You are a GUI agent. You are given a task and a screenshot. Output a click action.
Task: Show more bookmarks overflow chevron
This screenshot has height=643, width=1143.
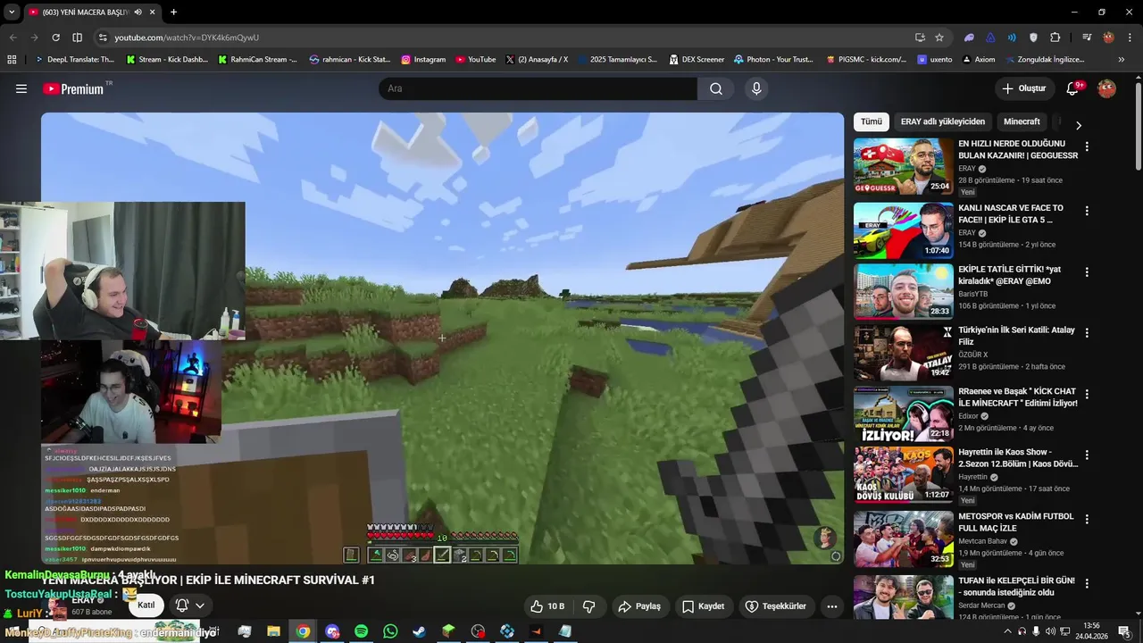point(1122,59)
